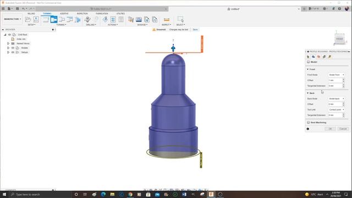Switch to the UTILITIES tab
The width and height of the screenshot is (352, 198).
pos(120,14)
